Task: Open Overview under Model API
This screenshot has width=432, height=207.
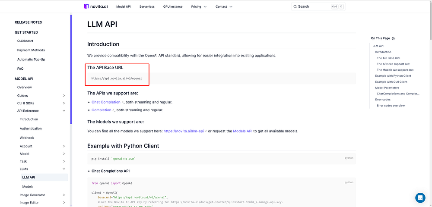Action: coord(25,87)
